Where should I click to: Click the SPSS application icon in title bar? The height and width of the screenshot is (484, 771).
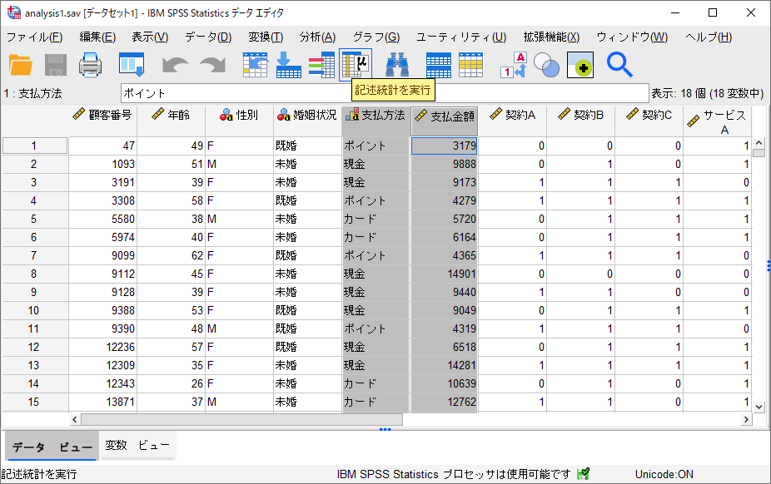tap(14, 12)
